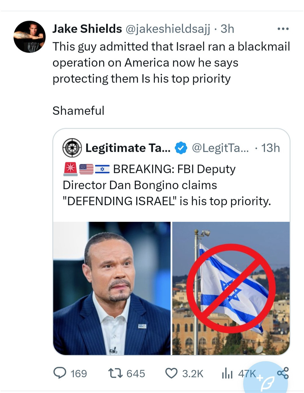Tap the share icon
304x393 pixels.
(x=283, y=373)
